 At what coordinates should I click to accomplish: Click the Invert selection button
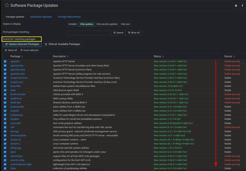(30, 50)
